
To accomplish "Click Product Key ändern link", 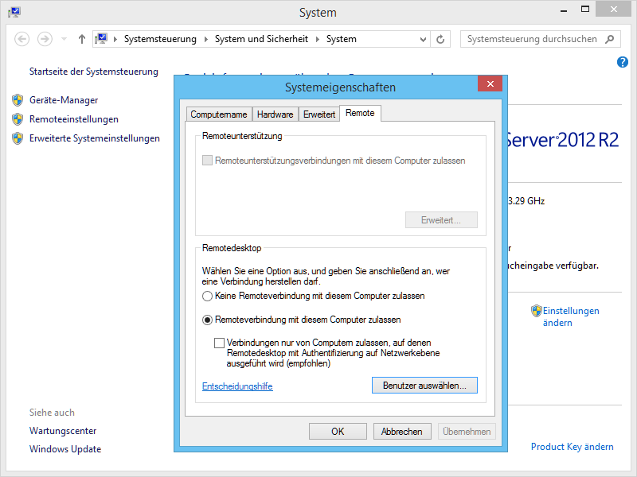I will pyautogui.click(x=573, y=447).
